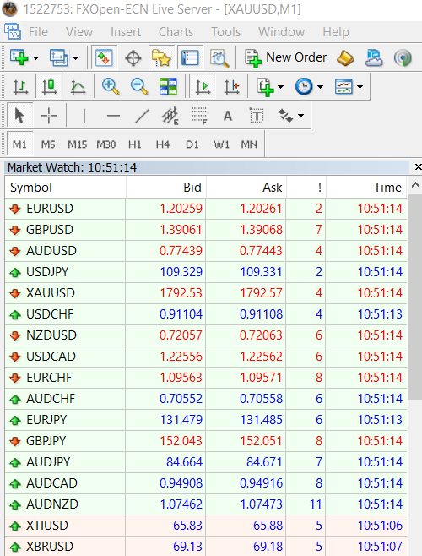
Task: Open the Charts menu
Action: click(x=176, y=32)
